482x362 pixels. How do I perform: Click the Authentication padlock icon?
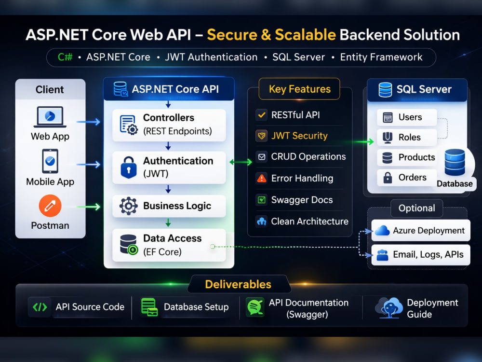pos(129,167)
